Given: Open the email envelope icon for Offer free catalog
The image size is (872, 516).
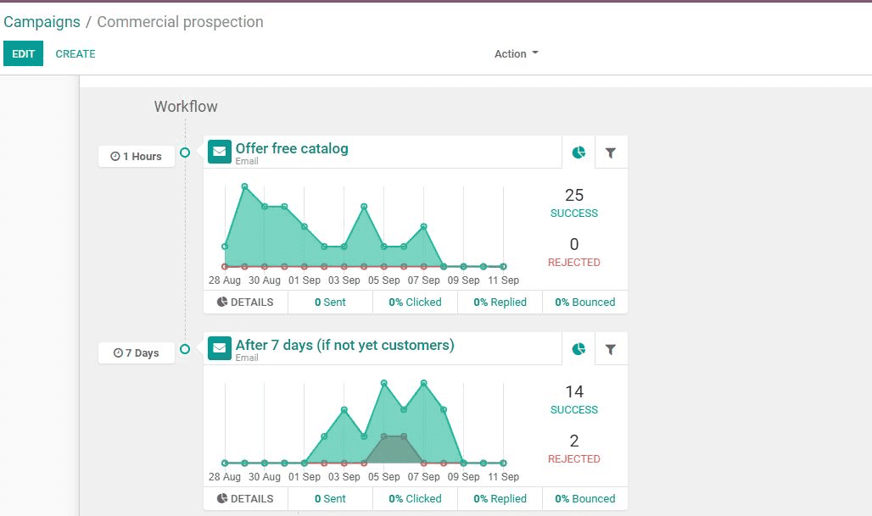Looking at the screenshot, I should (220, 152).
